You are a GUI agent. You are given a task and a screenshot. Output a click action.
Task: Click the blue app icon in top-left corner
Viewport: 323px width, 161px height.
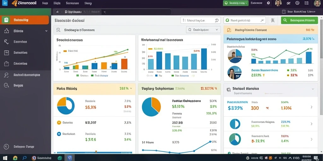click(x=4, y=3)
